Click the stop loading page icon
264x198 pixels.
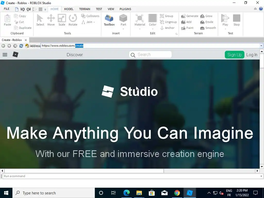point(15,46)
